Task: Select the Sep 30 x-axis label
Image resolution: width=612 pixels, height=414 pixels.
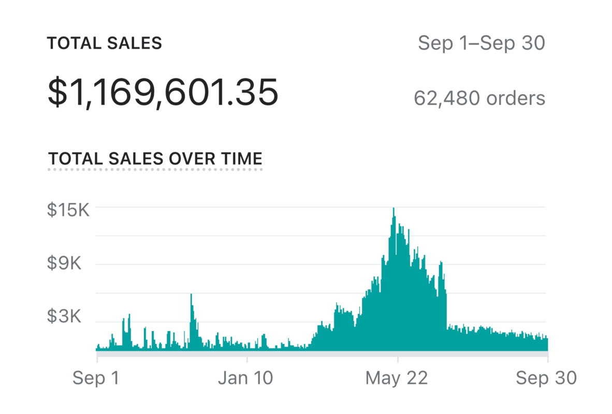Action: [546, 378]
